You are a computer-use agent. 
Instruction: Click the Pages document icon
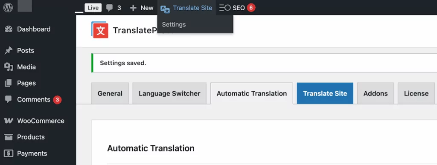(9, 83)
